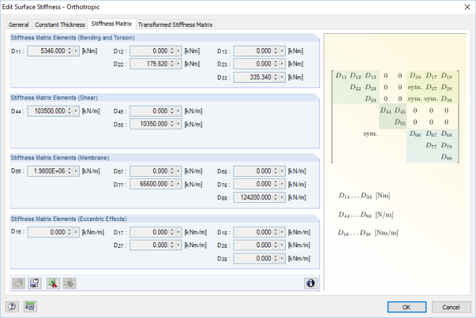
Task: Click into the D11 value field
Action: click(47, 51)
